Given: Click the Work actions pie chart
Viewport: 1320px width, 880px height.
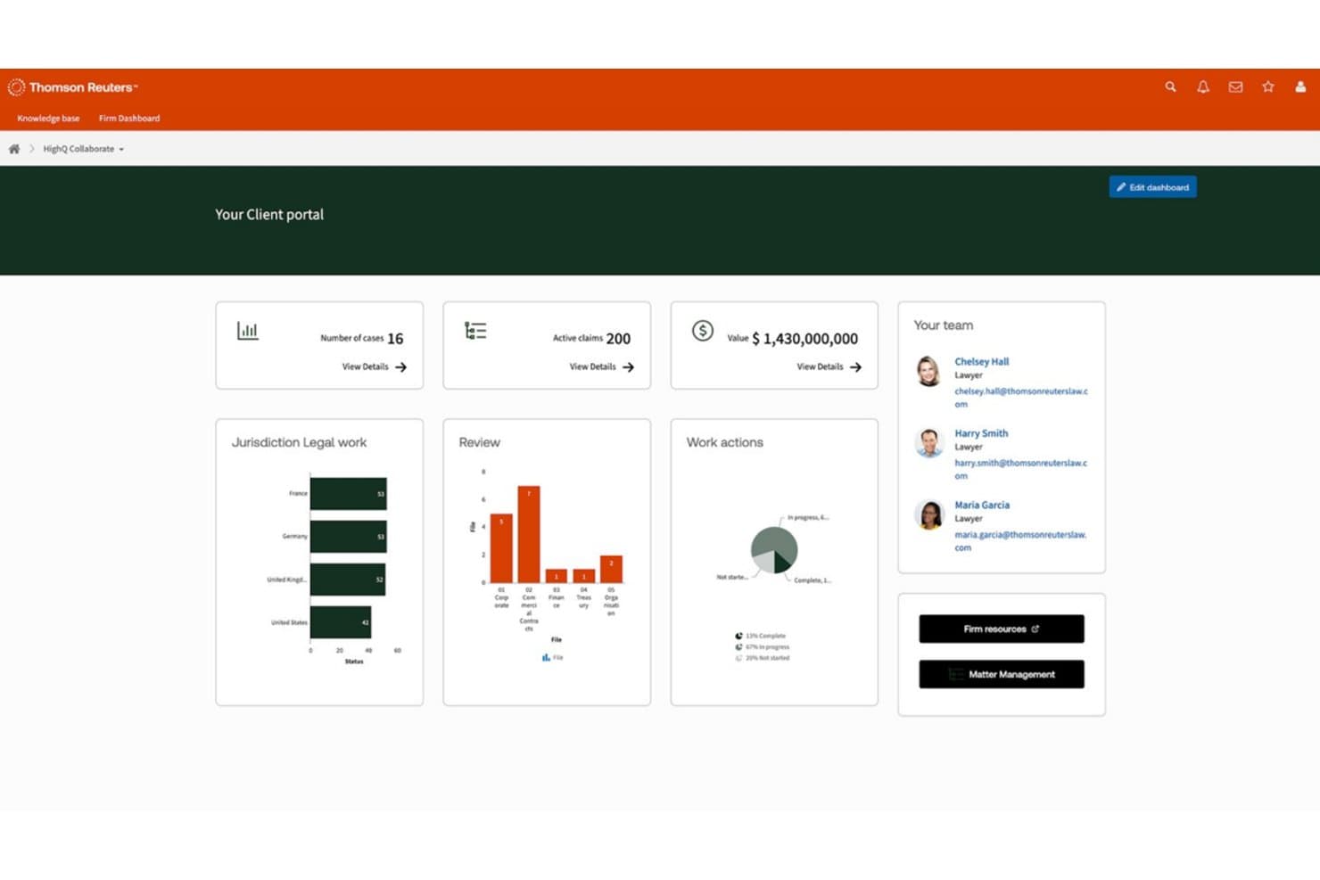Looking at the screenshot, I should tap(774, 550).
